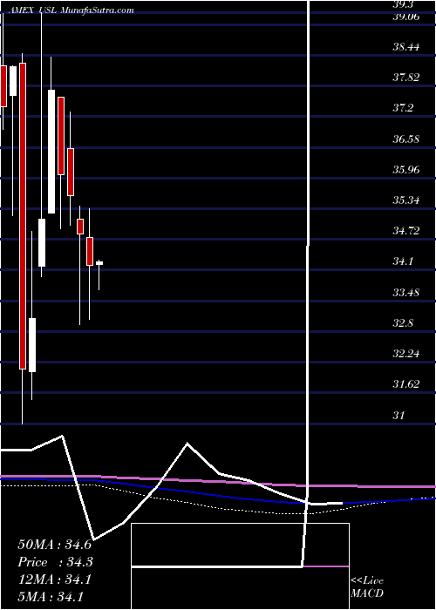Click the 34.1 price axis label
Screen dimensions: 436x610
click(x=403, y=261)
